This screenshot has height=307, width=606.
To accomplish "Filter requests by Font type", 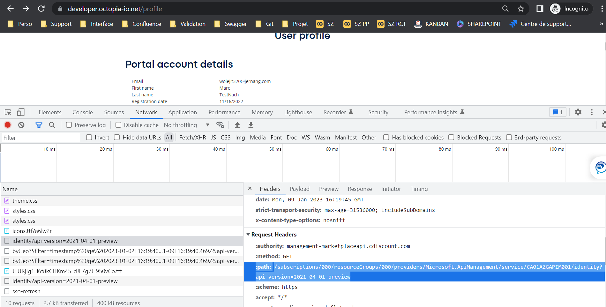I will click(276, 138).
